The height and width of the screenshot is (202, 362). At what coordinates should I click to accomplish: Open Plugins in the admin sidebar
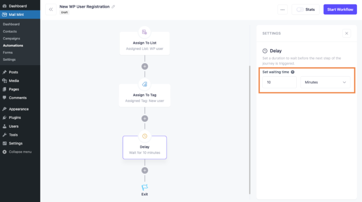(x=15, y=117)
